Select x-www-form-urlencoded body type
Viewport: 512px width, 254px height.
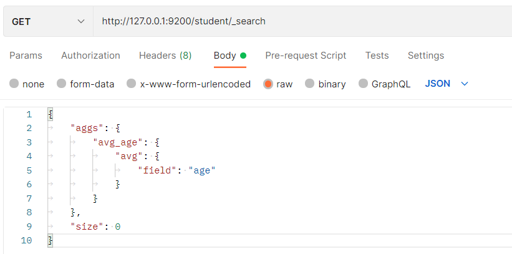tap(132, 84)
